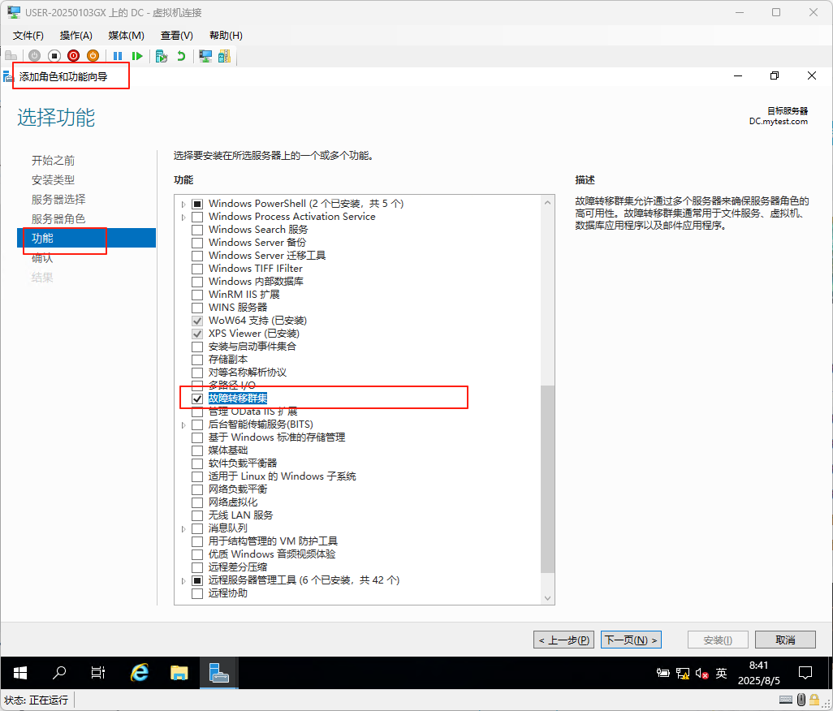Pause the virtual machine

click(x=118, y=56)
